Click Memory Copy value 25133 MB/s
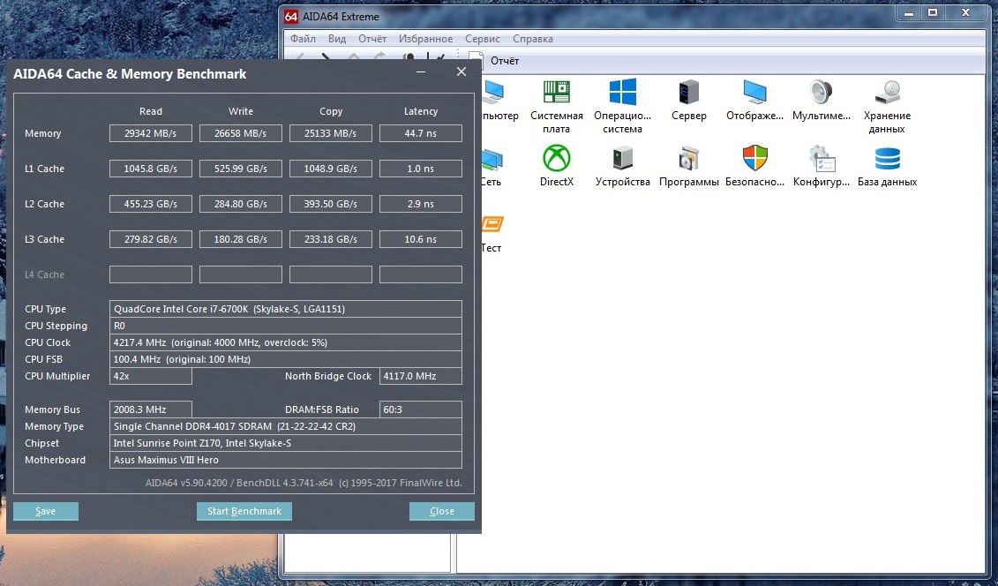The height and width of the screenshot is (586, 998). 331,133
